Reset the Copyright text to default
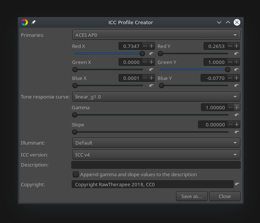Screen dimensions: 260x223 (x=237, y=184)
